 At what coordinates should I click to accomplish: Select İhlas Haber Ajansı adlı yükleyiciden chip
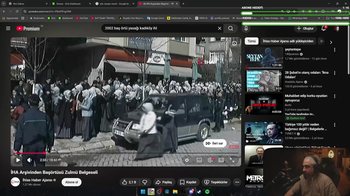[x=288, y=41]
